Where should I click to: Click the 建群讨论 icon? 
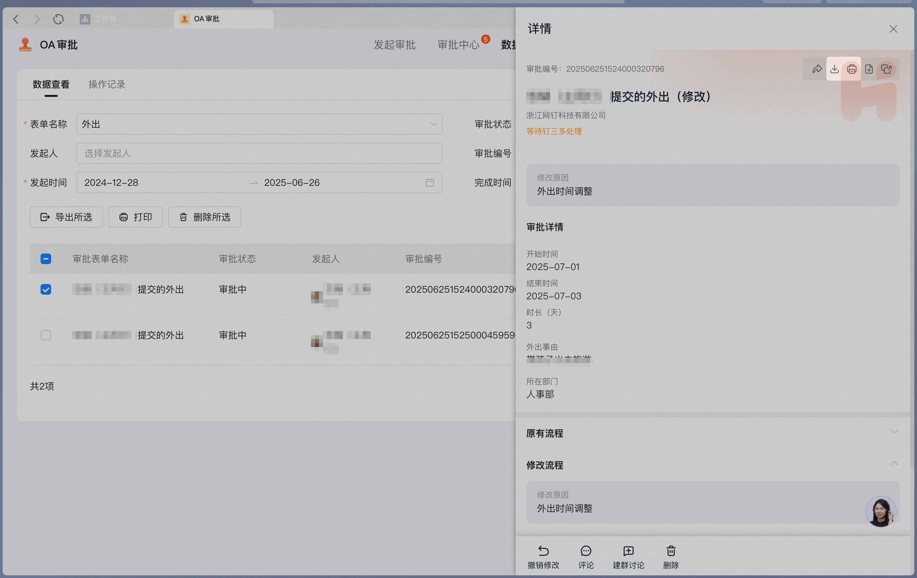click(x=628, y=550)
